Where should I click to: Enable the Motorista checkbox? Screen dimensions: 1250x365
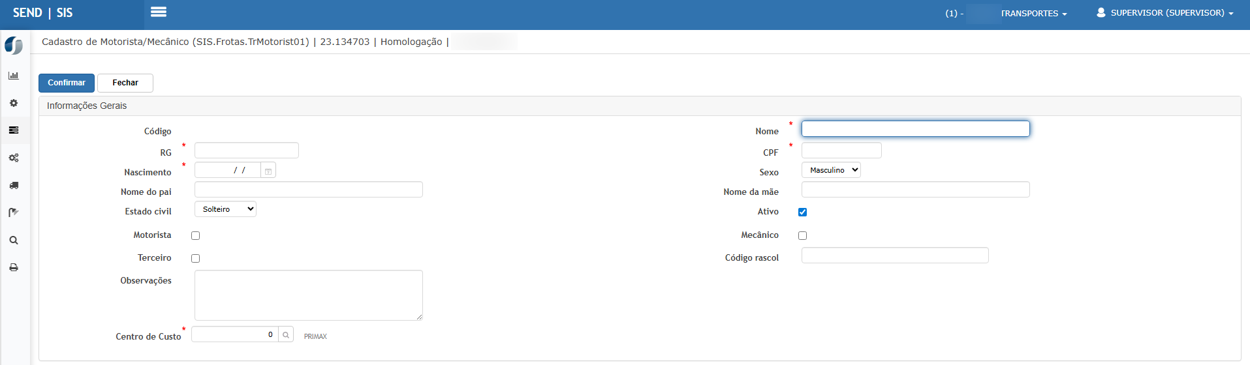[x=195, y=235]
